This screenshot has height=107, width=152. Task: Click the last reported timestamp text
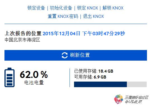click(84, 34)
